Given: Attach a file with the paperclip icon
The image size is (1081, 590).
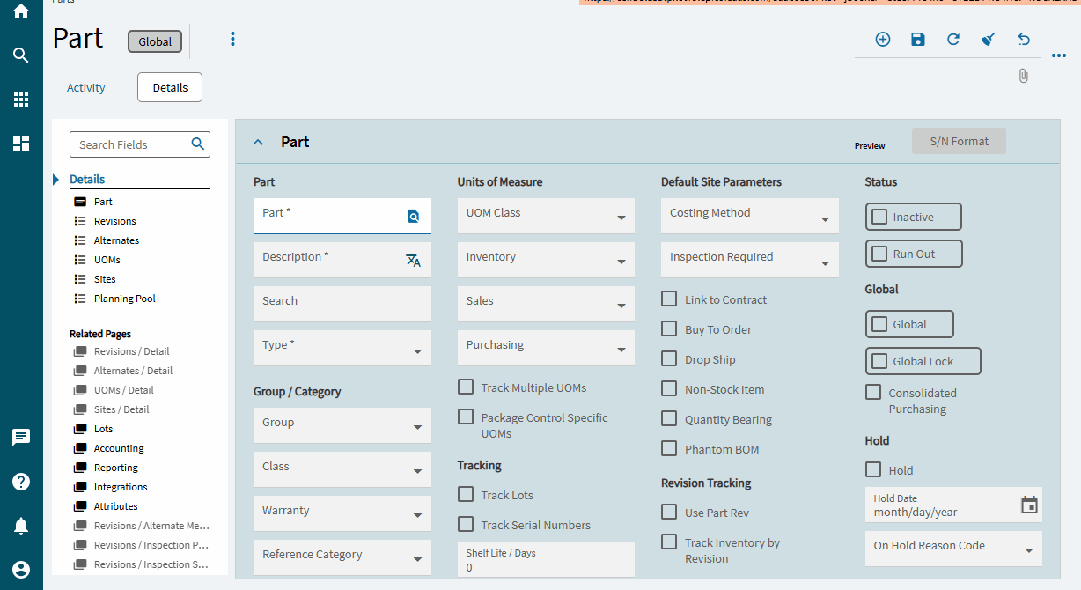Looking at the screenshot, I should click(x=1023, y=76).
